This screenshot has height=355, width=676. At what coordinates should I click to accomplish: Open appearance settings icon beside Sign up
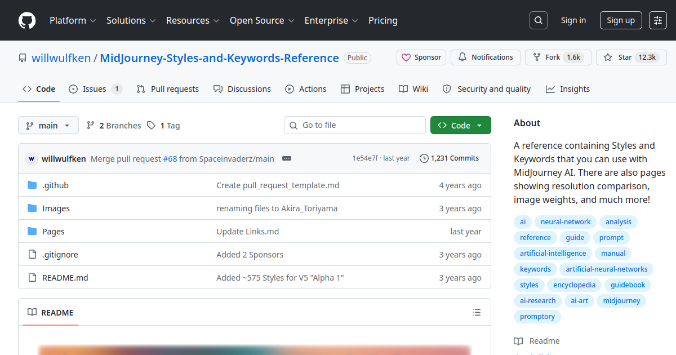tap(658, 20)
